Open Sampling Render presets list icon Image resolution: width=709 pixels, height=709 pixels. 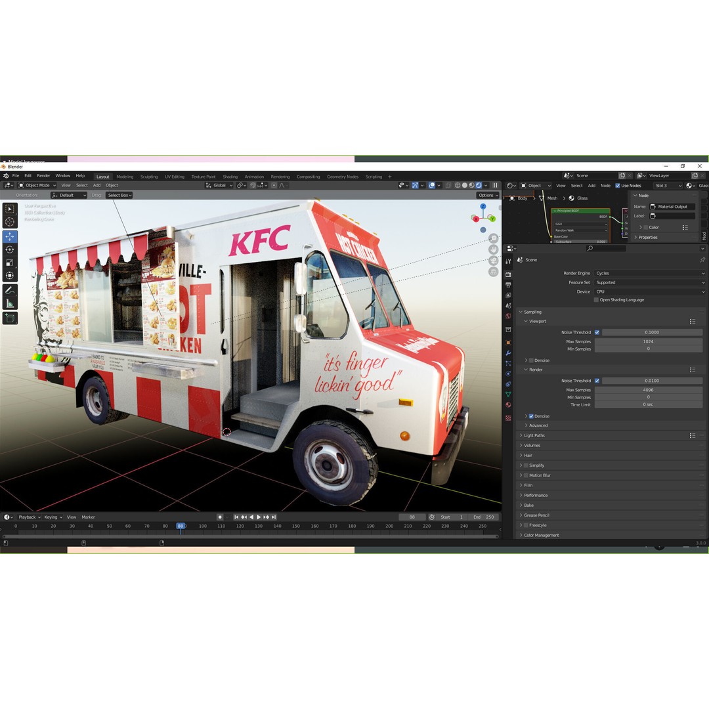(693, 370)
